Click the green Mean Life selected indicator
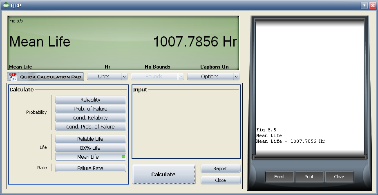378x195 pixels. (x=123, y=157)
